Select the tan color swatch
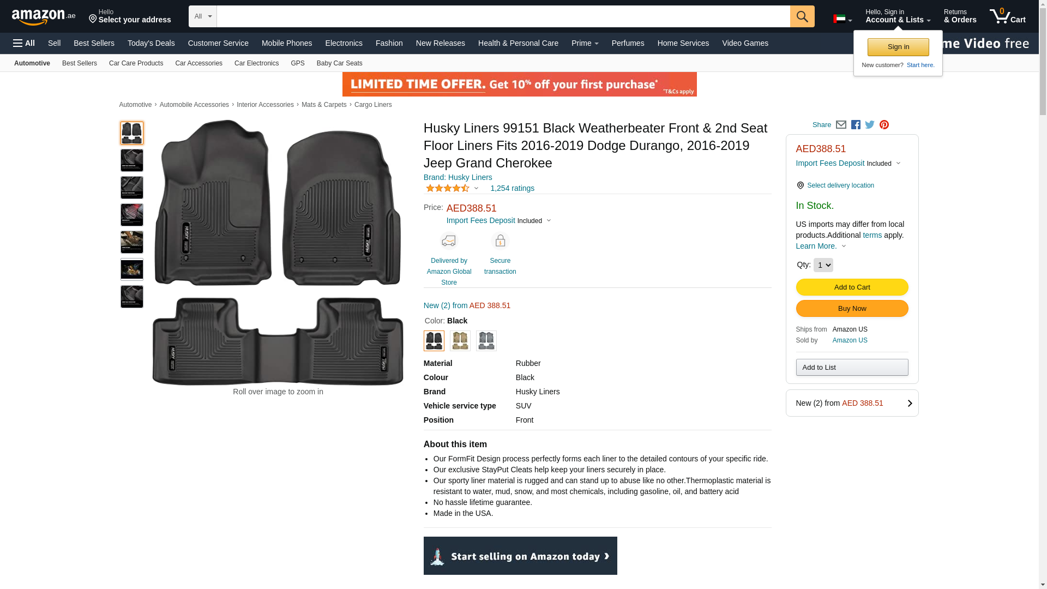The width and height of the screenshot is (1047, 589). pos(460,341)
